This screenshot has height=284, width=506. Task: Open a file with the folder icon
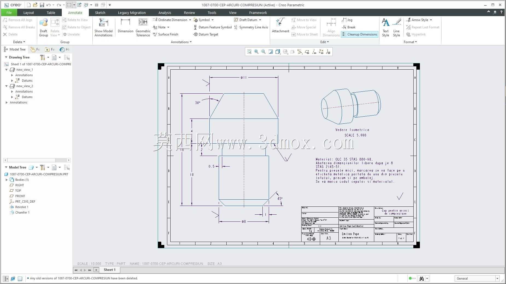(x=35, y=5)
